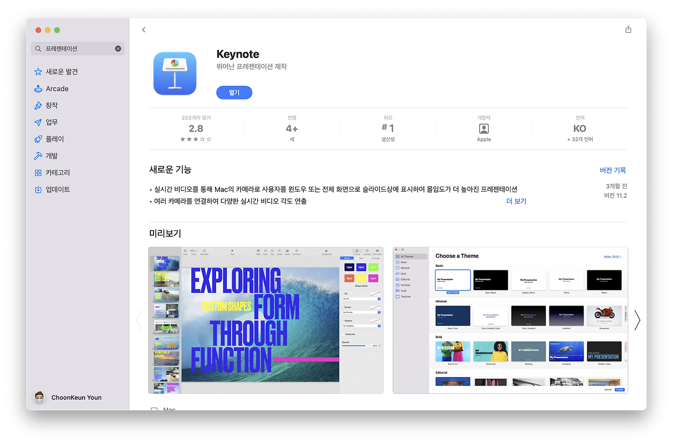
Task: Click the 버전 11.2 text
Action: click(x=616, y=196)
